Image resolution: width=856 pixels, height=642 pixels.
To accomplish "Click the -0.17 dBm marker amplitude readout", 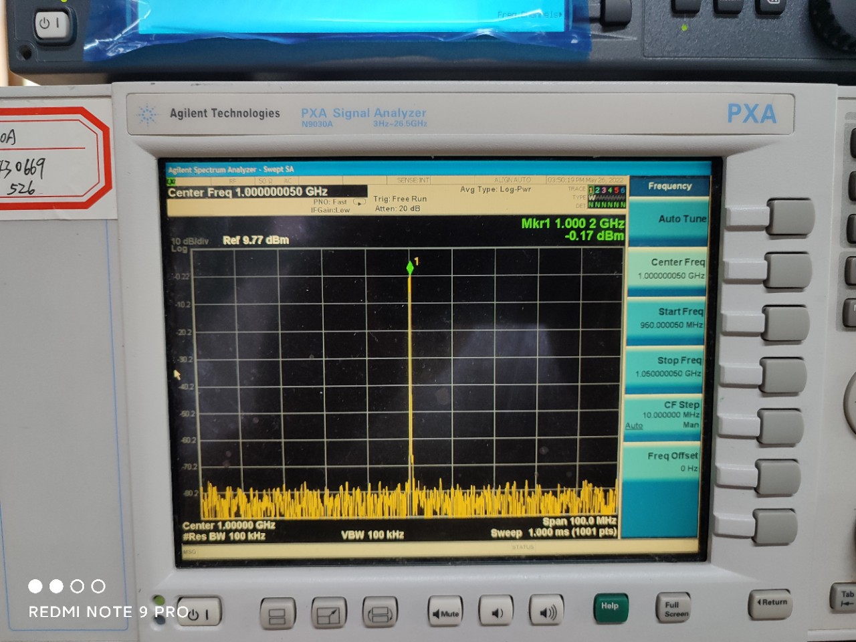I will 594,235.
